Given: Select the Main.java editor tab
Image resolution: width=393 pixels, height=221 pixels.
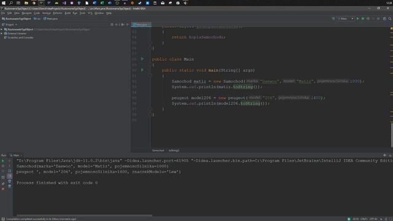Looking at the screenshot, I should click(141, 25).
